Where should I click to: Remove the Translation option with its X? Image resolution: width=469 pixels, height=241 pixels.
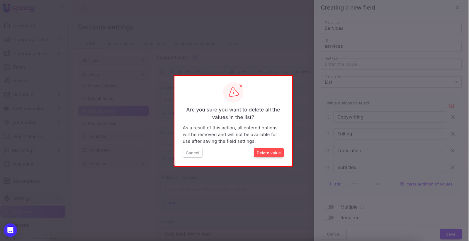[453, 151]
